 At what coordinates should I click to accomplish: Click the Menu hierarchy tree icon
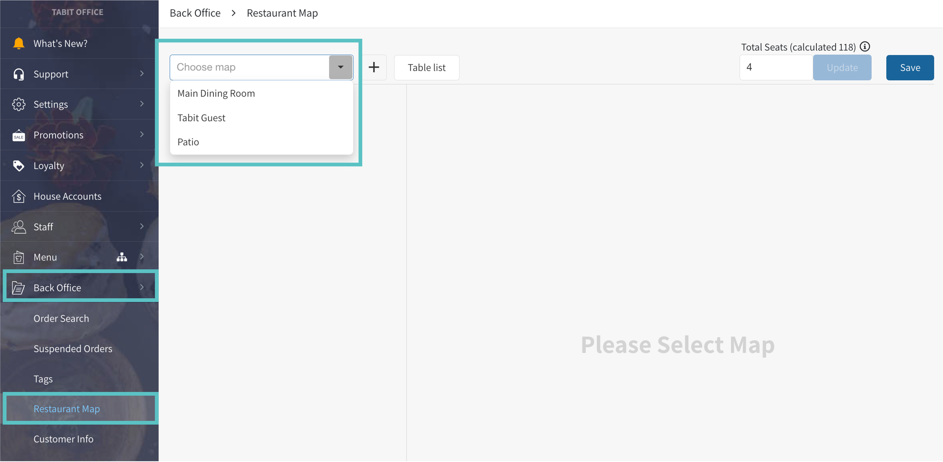coord(122,257)
